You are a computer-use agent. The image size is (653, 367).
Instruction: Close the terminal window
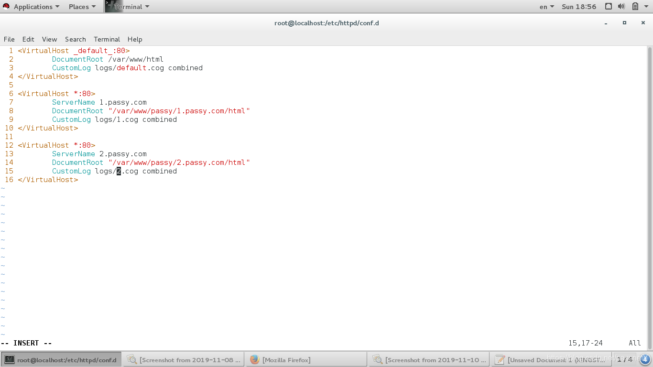coord(642,23)
